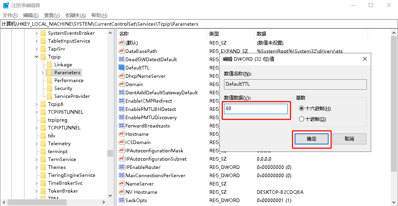Close the Edit DWORD dialog

pyautogui.click(x=364, y=59)
